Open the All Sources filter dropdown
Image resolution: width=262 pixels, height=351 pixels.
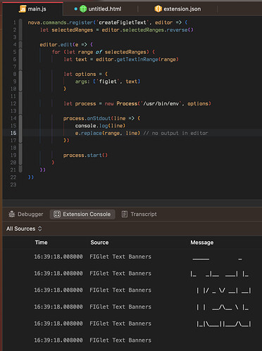pyautogui.click(x=24, y=229)
